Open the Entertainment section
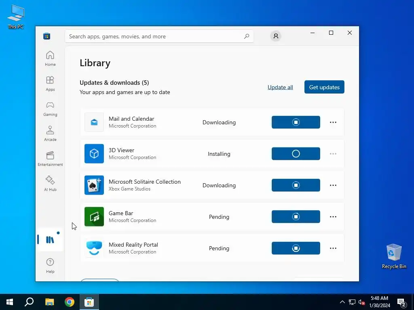 point(50,159)
